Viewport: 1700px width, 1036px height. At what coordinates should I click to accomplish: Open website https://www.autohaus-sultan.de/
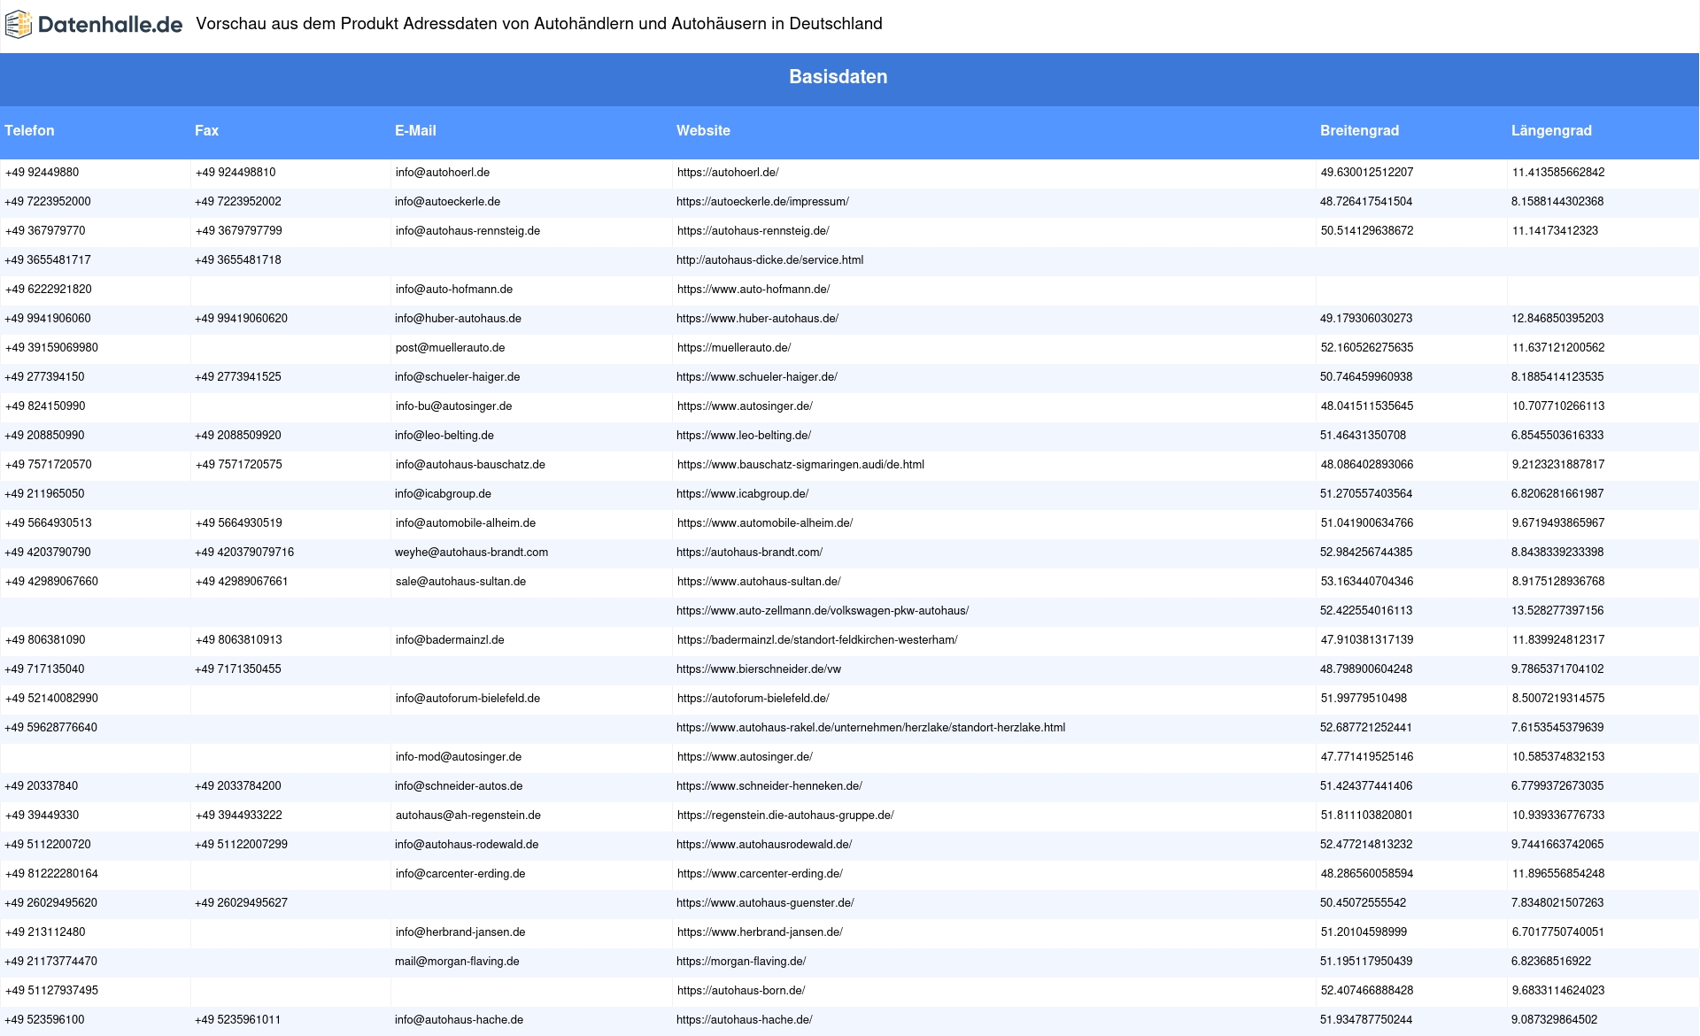click(x=759, y=582)
